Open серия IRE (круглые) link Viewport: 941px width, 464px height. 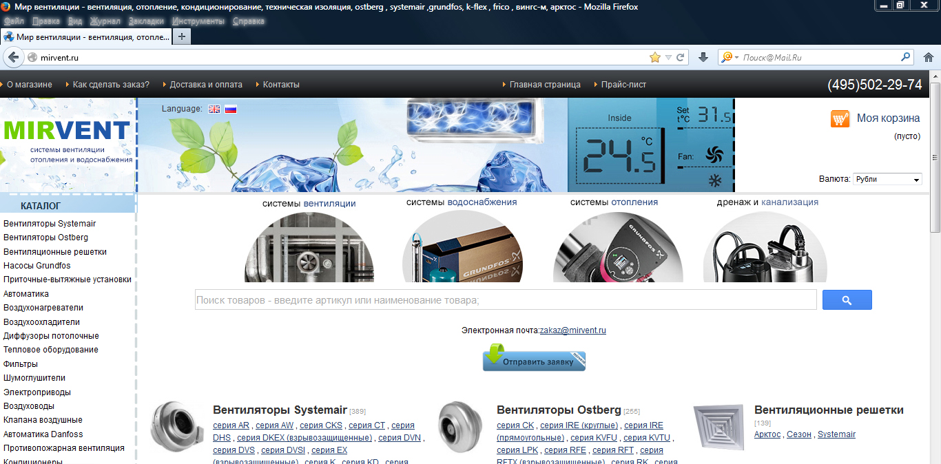579,425
